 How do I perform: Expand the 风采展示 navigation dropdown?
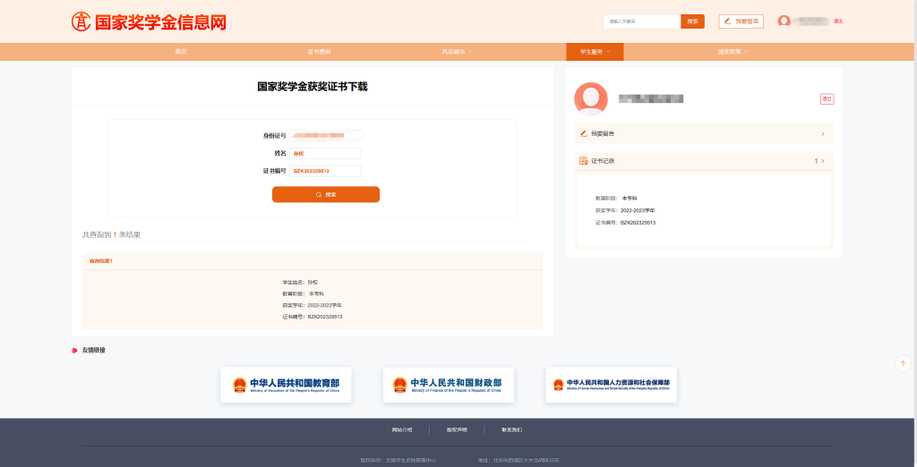click(x=457, y=51)
